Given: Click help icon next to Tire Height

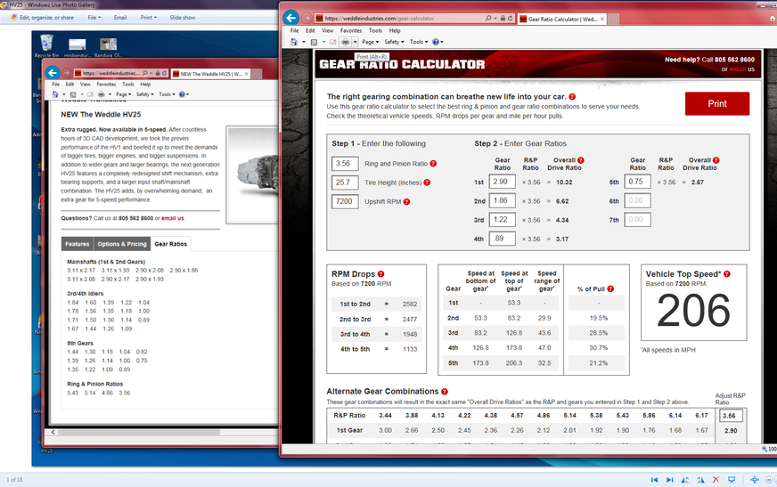Looking at the screenshot, I should point(427,183).
